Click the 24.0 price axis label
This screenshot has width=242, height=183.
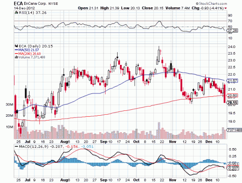(x=231, y=47)
